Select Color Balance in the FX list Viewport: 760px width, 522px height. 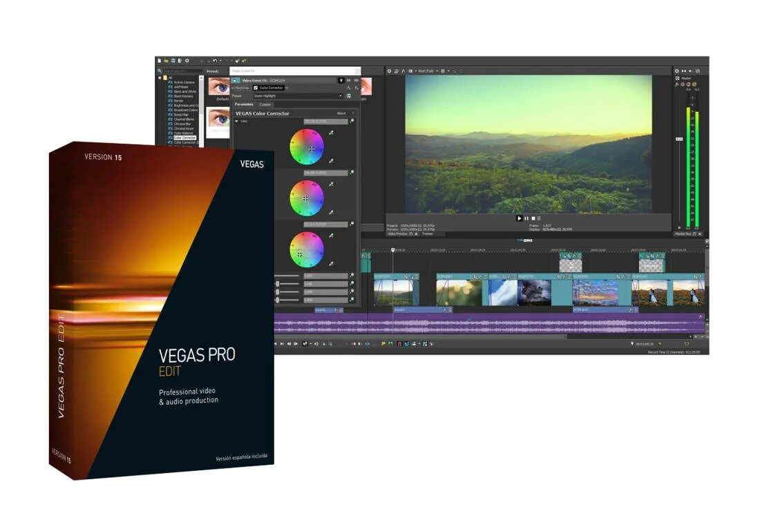pyautogui.click(x=183, y=133)
